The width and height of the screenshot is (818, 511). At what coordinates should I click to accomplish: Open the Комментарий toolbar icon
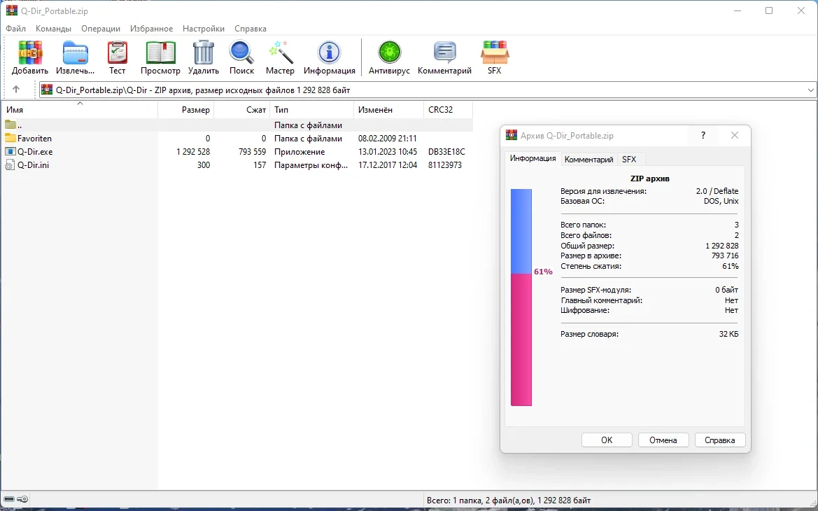[x=444, y=52]
